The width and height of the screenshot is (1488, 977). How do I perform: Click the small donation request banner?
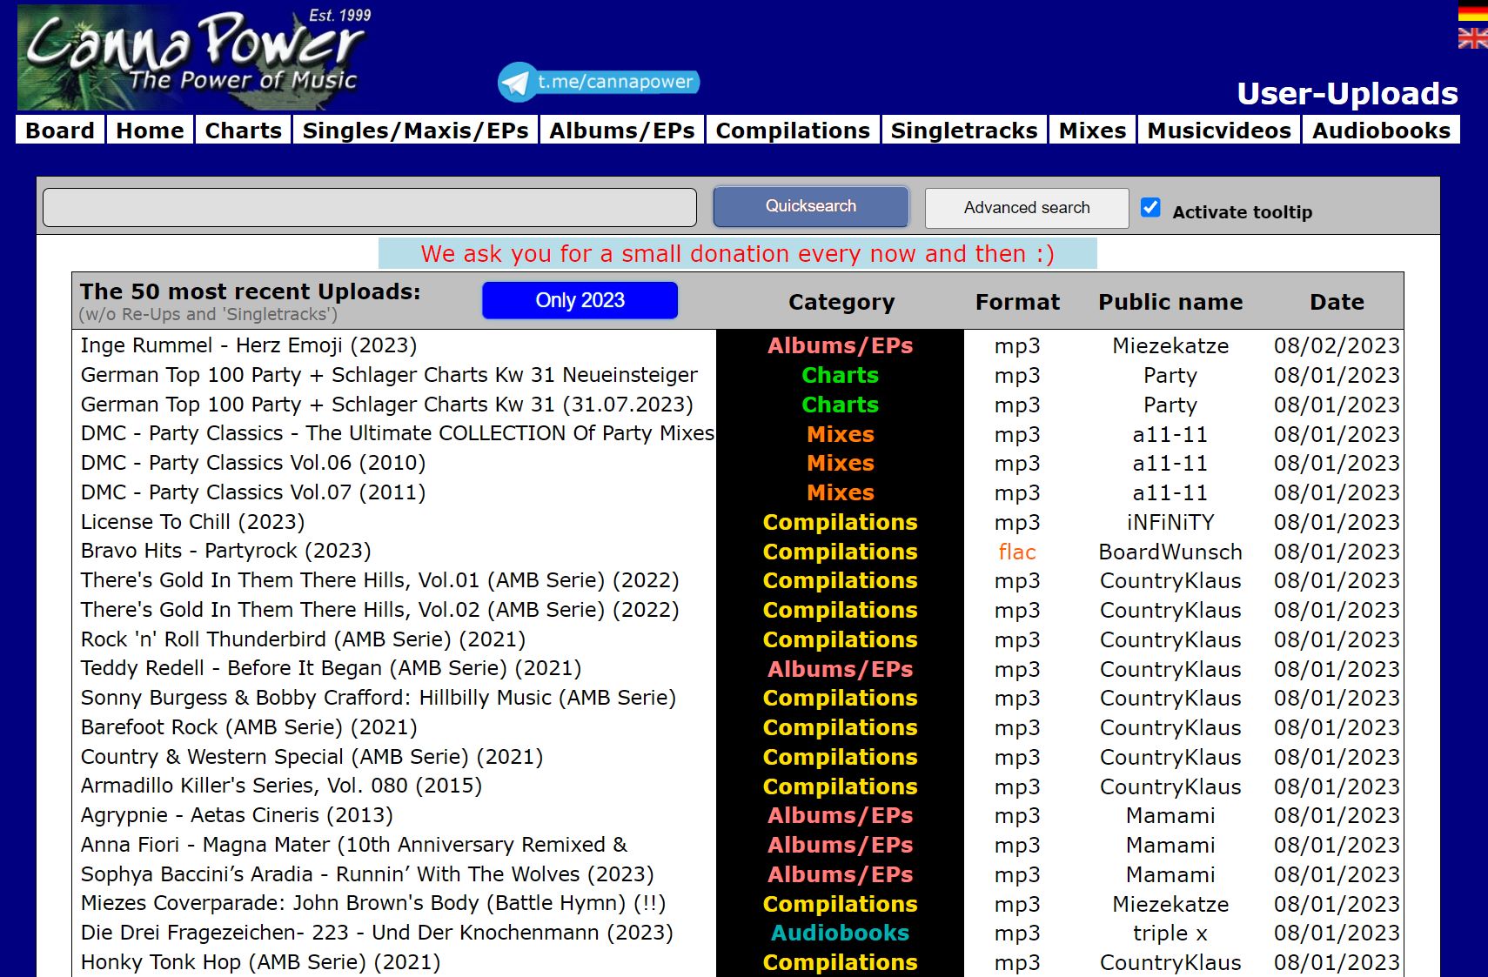pyautogui.click(x=737, y=254)
